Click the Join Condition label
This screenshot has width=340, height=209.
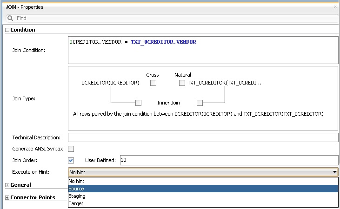click(x=29, y=50)
